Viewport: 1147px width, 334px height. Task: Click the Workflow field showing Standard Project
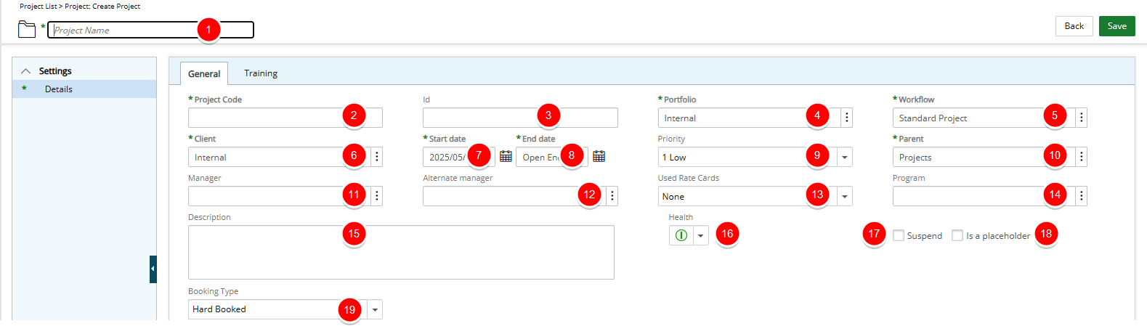click(984, 118)
